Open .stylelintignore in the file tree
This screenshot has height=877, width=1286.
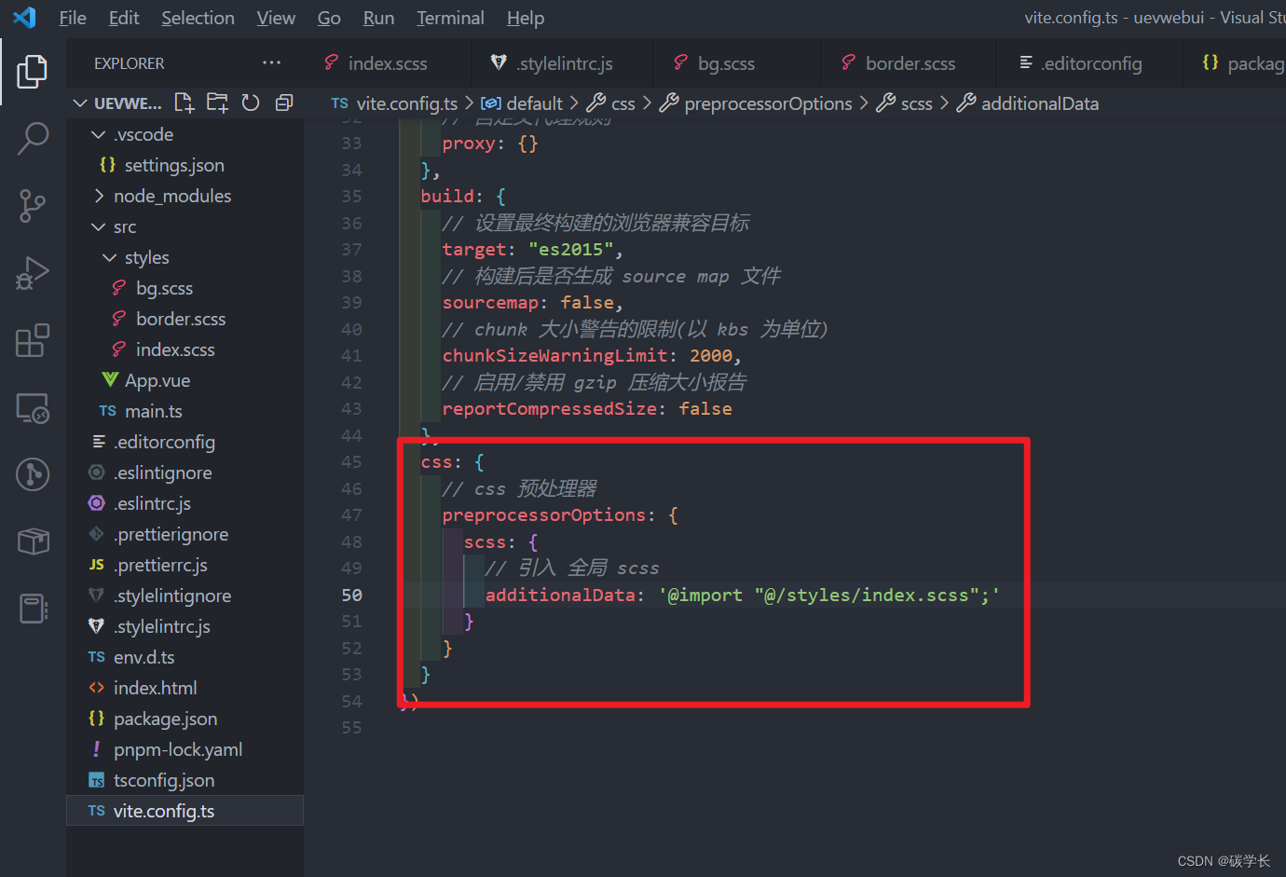tap(185, 596)
